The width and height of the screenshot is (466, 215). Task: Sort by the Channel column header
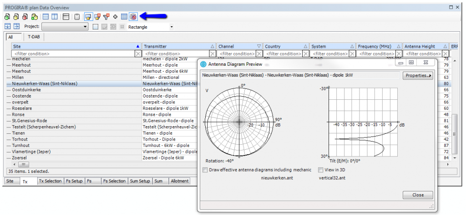(x=239, y=47)
